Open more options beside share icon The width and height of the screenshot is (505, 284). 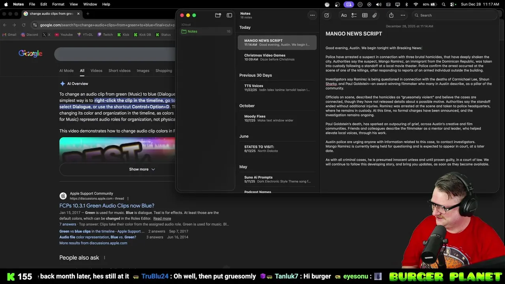tap(403, 15)
